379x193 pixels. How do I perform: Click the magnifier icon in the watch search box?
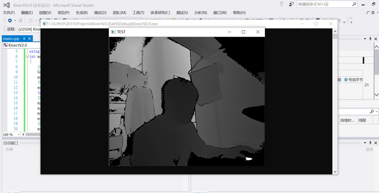pos(372,111)
